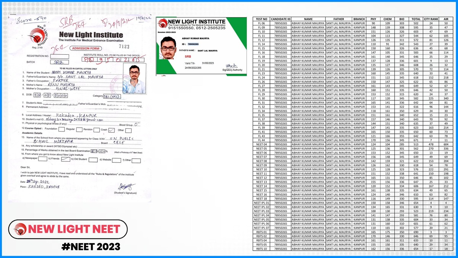
Task: Check the Website source checkbox
Action: pyautogui.click(x=117, y=159)
